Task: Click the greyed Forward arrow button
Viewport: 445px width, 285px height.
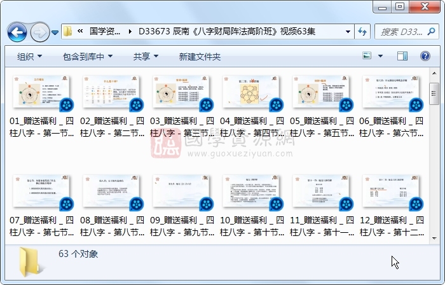Action: coord(39,32)
